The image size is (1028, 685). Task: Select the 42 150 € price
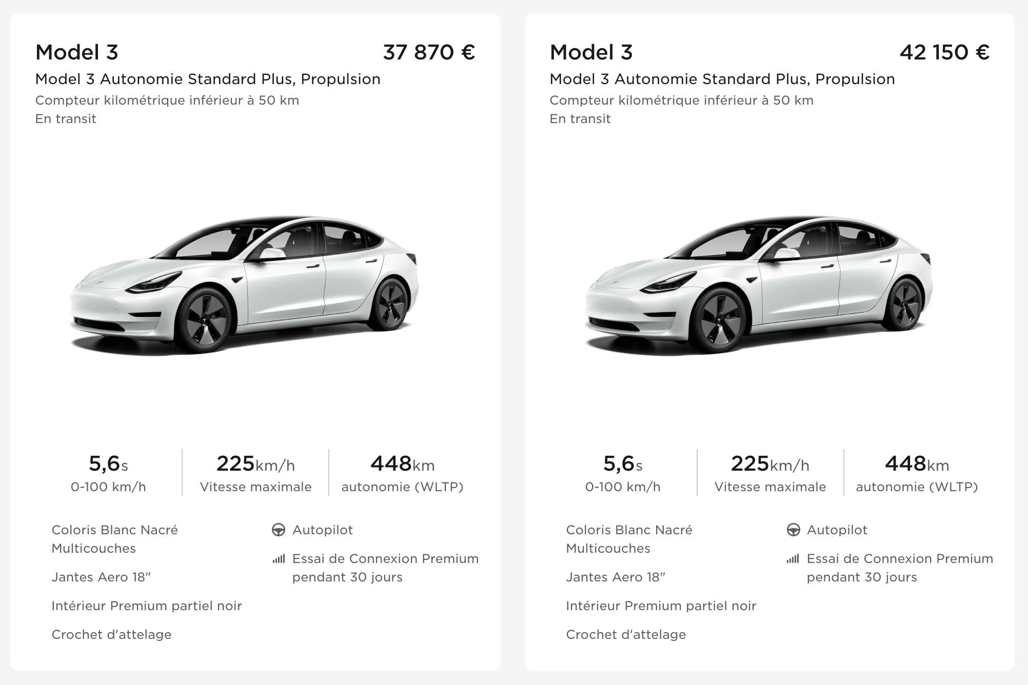coord(944,52)
